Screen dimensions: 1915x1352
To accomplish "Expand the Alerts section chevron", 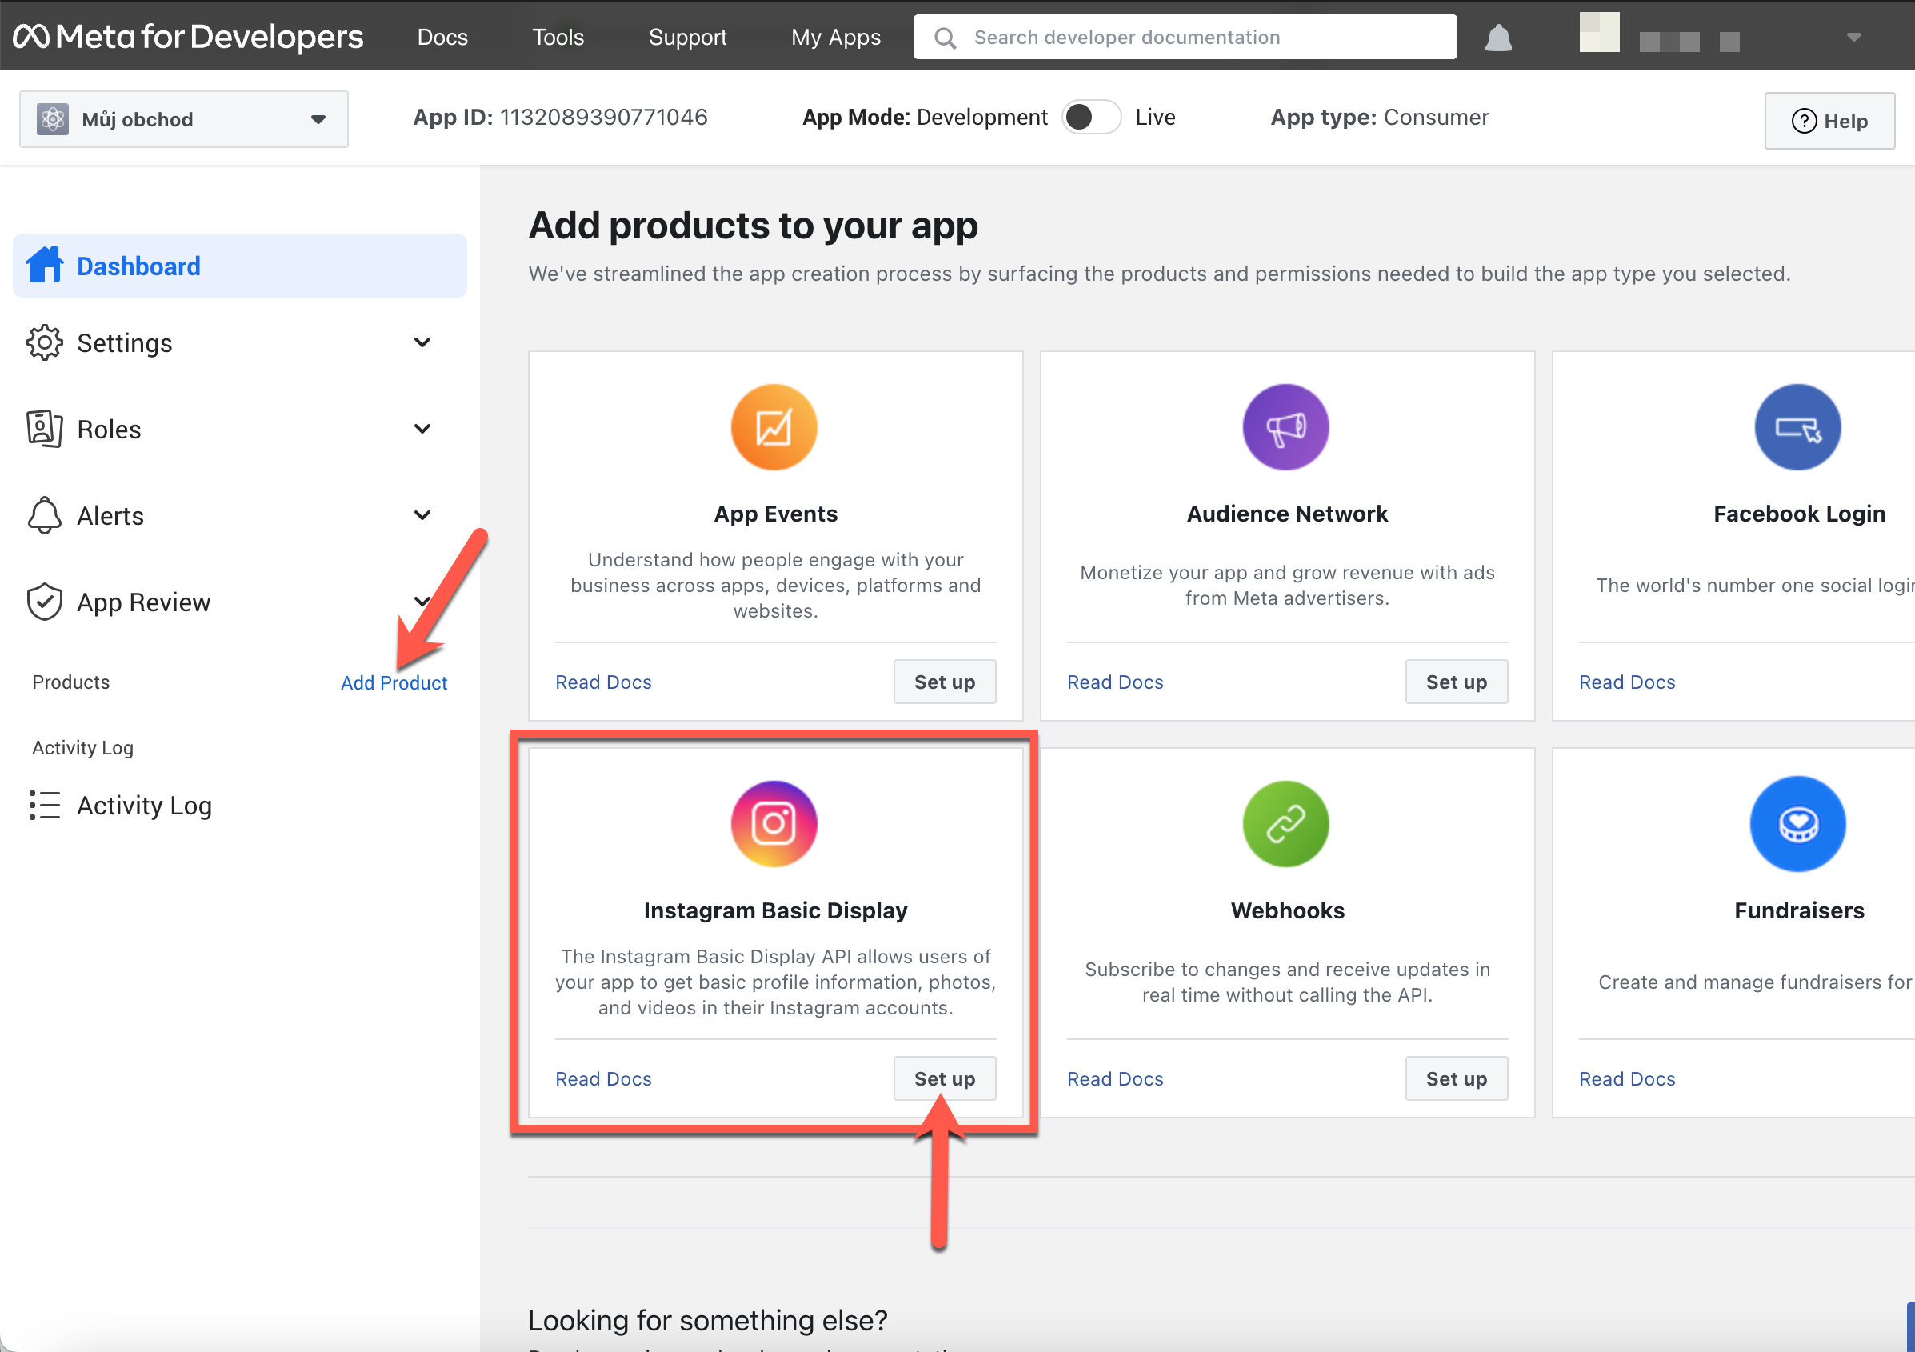I will [x=422, y=515].
